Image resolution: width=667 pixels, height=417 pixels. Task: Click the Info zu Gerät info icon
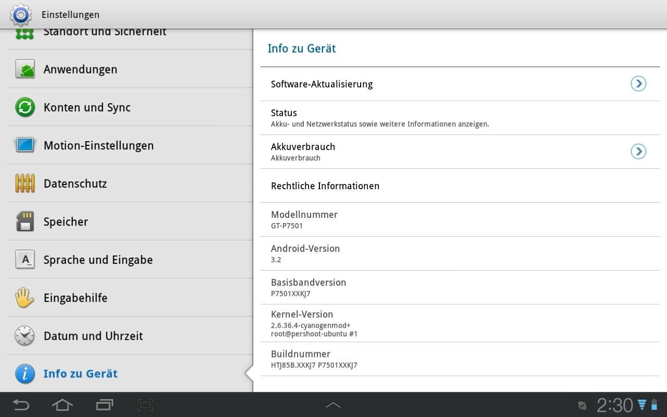24,374
